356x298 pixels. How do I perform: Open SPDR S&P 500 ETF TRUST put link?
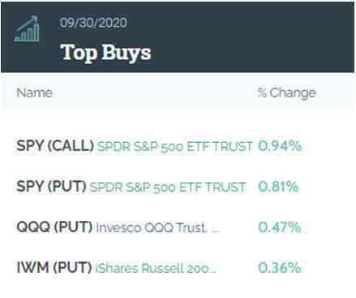coord(168,188)
